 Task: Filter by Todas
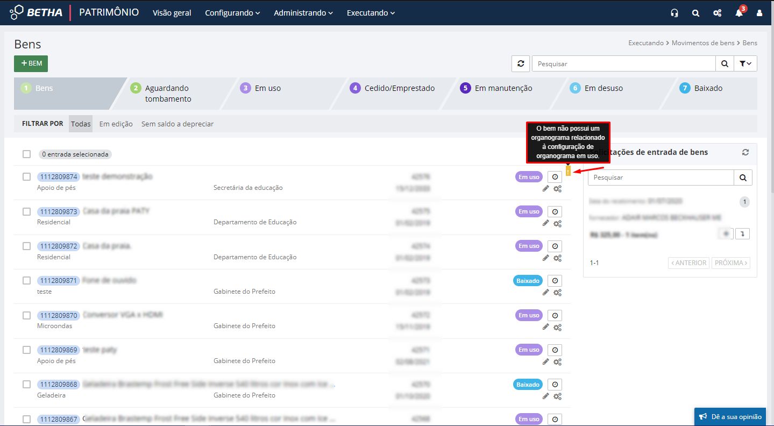81,124
